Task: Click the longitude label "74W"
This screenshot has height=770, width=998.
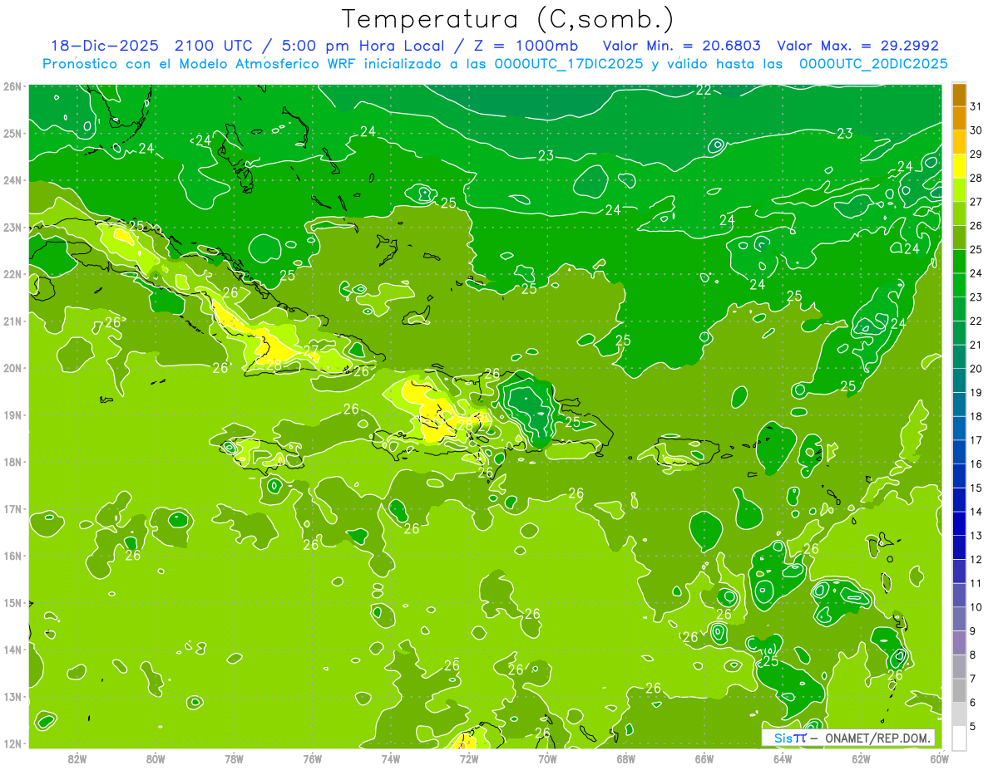Action: tap(390, 758)
